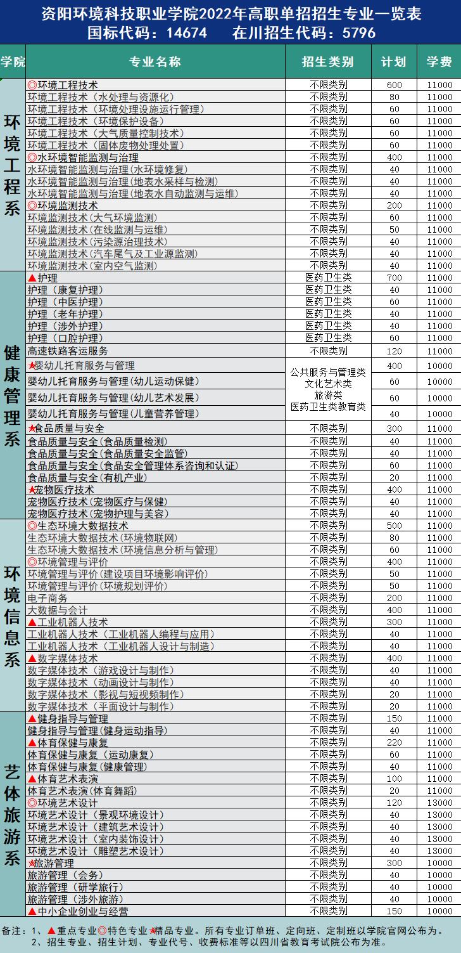Click the 学院 column header
461x953 pixels.
13,62
